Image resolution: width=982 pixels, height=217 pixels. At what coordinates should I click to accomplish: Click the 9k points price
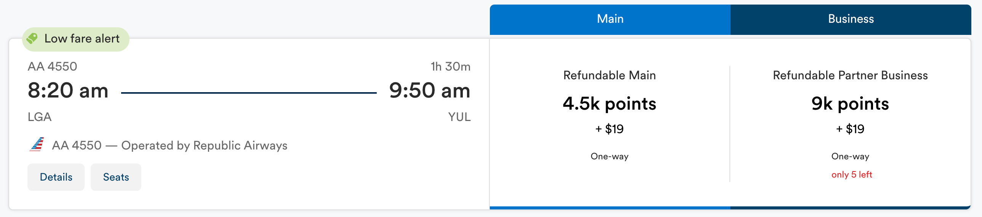(850, 104)
